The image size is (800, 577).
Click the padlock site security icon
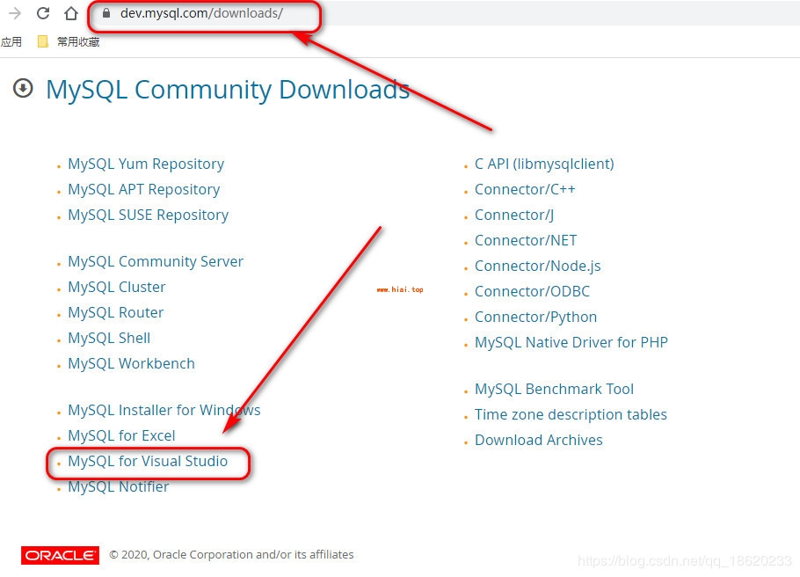tap(106, 13)
